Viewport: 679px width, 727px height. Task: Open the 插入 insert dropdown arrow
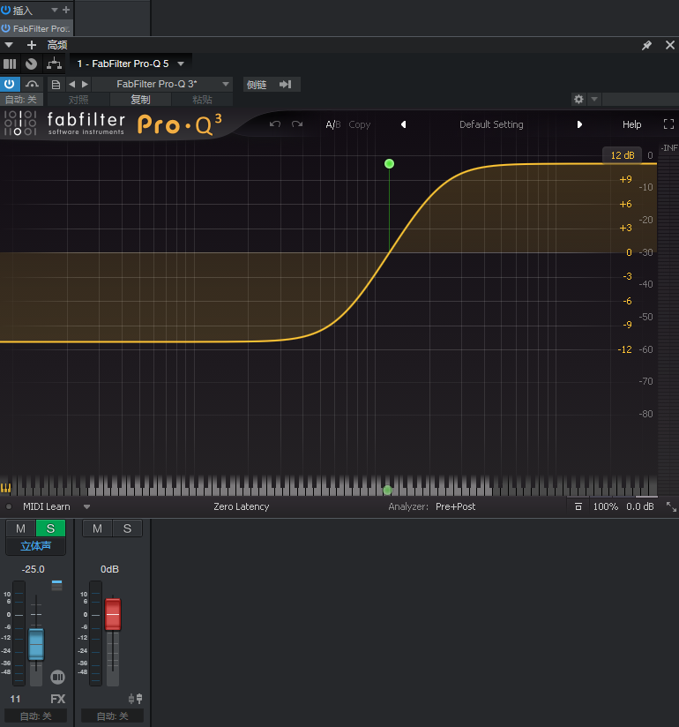[x=54, y=10]
